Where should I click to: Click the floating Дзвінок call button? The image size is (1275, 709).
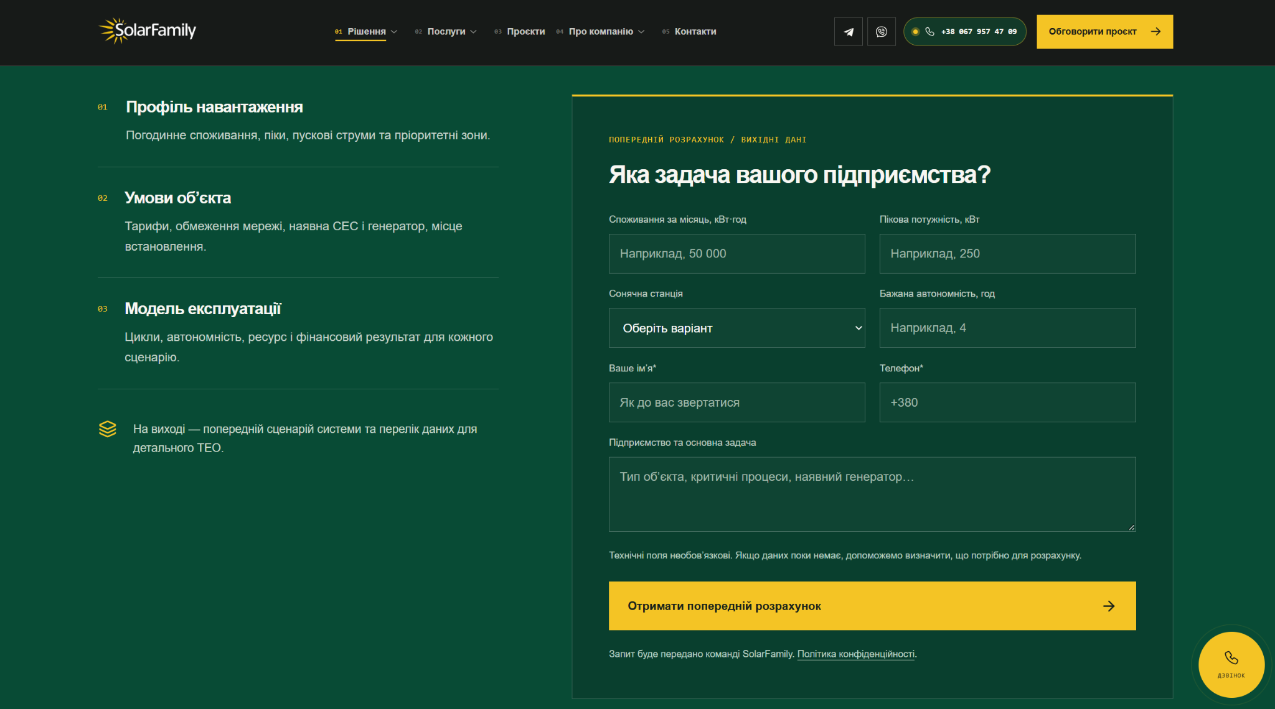click(1231, 665)
